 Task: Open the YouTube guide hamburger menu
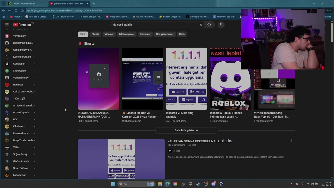click(7, 25)
